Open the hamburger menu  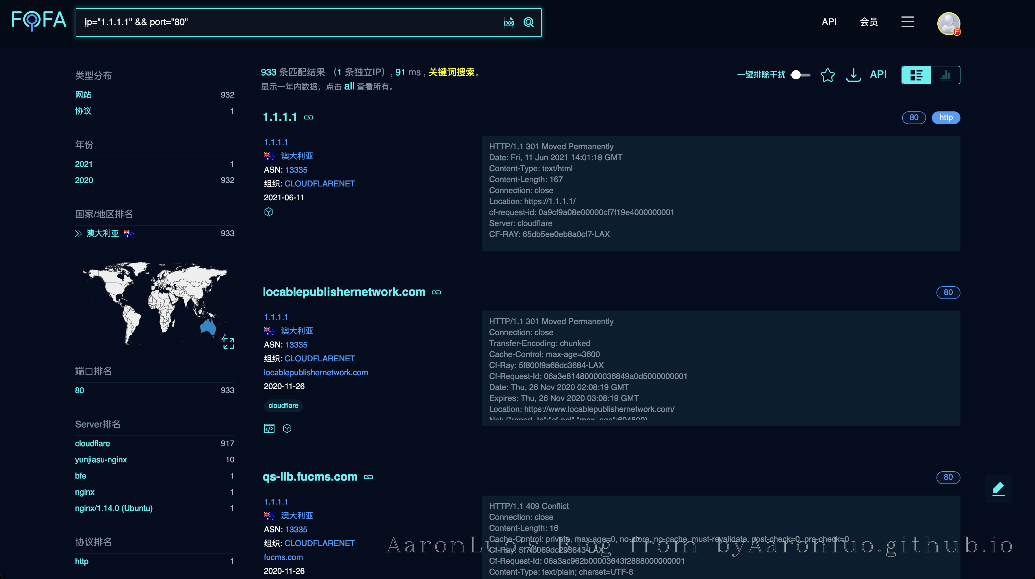tap(908, 22)
